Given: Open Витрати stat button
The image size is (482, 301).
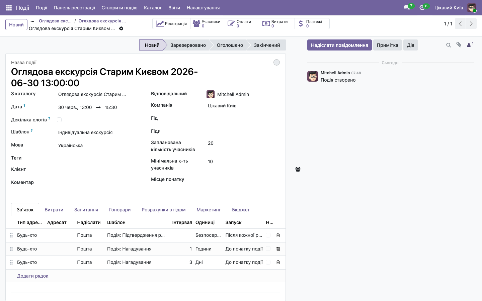Looking at the screenshot, I should 277,23.
